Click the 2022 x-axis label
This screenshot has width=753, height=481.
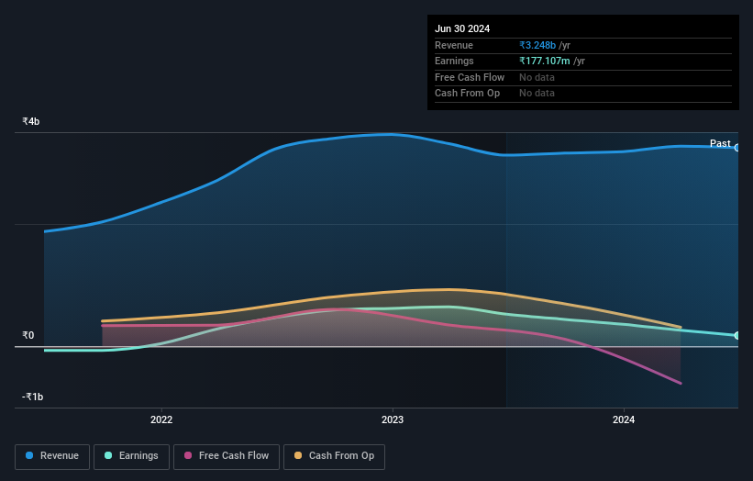pos(161,419)
